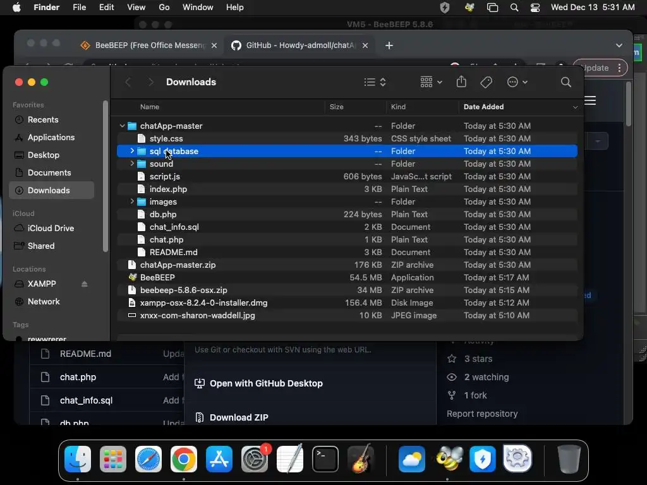This screenshot has width=647, height=485.
Task: Open the blue shield app in Dock
Action: (482, 459)
